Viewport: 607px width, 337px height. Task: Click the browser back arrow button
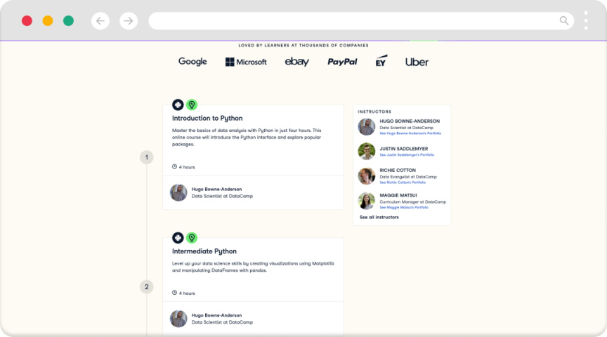click(100, 21)
